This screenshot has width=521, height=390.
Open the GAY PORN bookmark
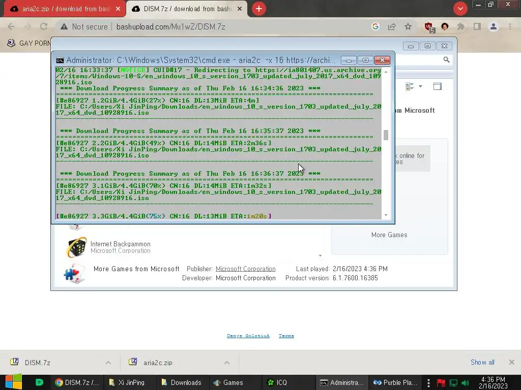(x=29, y=43)
